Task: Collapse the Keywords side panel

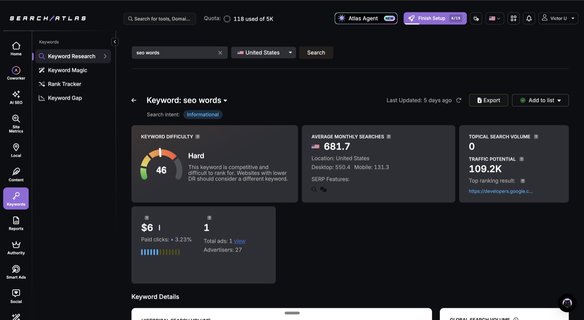Action: (115, 42)
